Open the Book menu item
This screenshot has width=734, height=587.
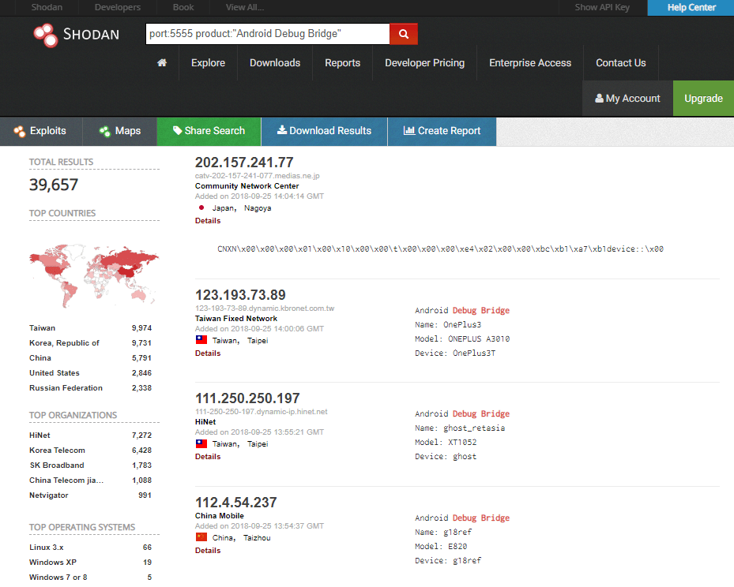coord(182,7)
